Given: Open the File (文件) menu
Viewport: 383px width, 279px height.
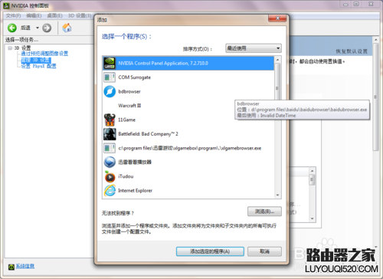Looking at the screenshot, I should 13,16.
